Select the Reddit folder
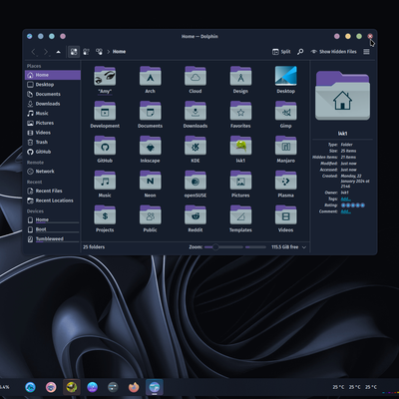The image size is (399, 399). tap(196, 218)
